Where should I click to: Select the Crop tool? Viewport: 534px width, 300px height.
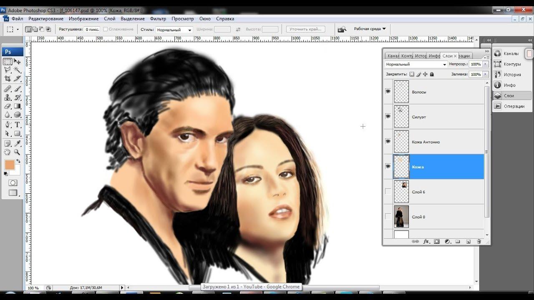click(x=8, y=78)
